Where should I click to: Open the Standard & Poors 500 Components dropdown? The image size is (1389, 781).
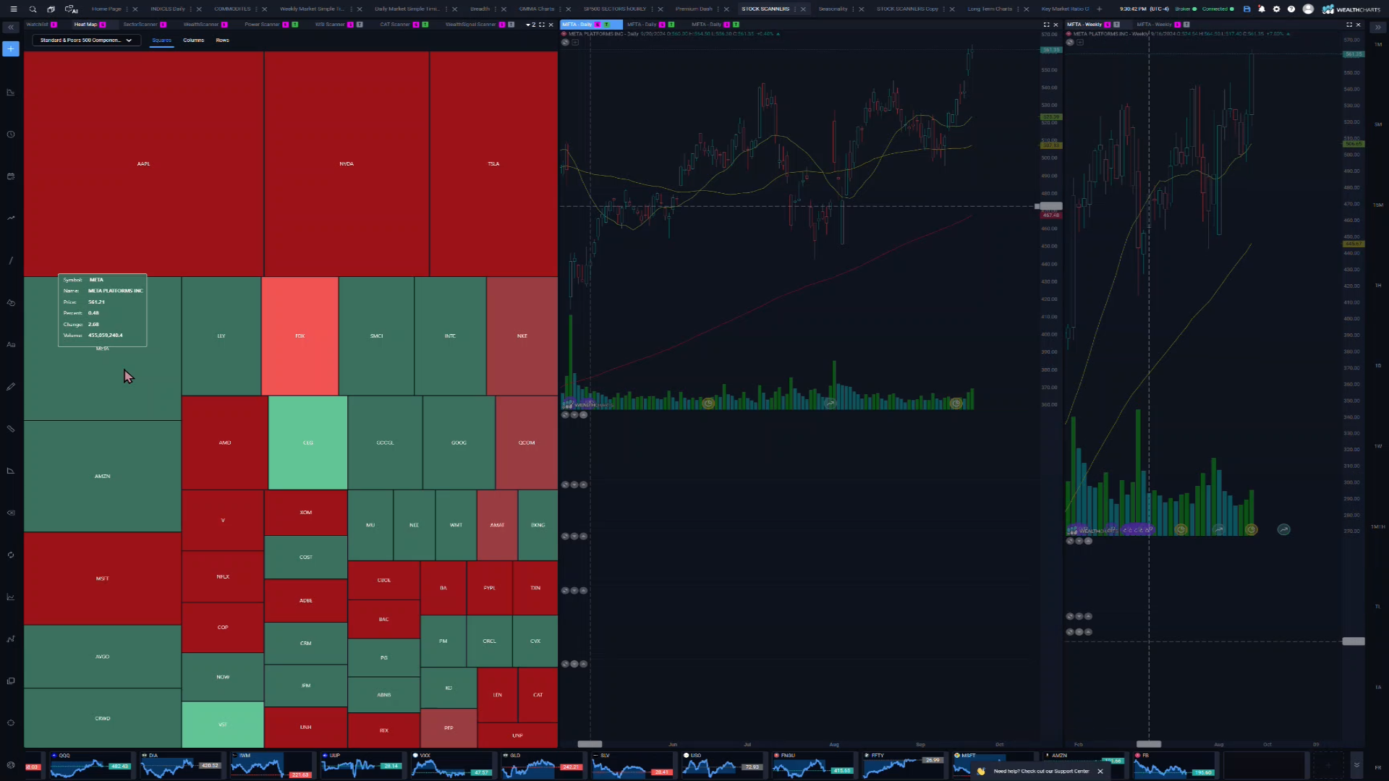(x=86, y=40)
